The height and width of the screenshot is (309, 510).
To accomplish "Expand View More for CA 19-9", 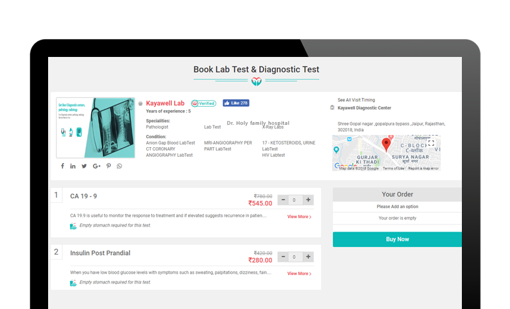I will 299,217.
